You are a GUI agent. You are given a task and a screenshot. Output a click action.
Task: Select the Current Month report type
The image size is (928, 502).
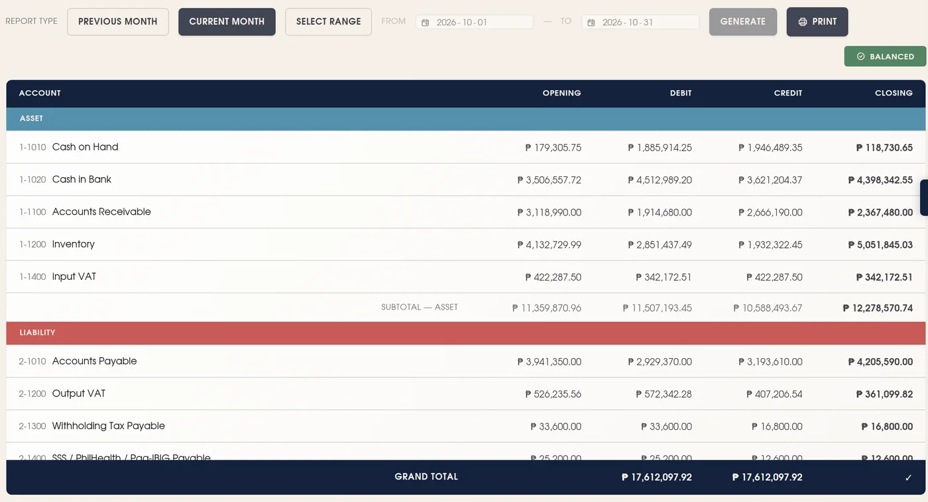(227, 22)
